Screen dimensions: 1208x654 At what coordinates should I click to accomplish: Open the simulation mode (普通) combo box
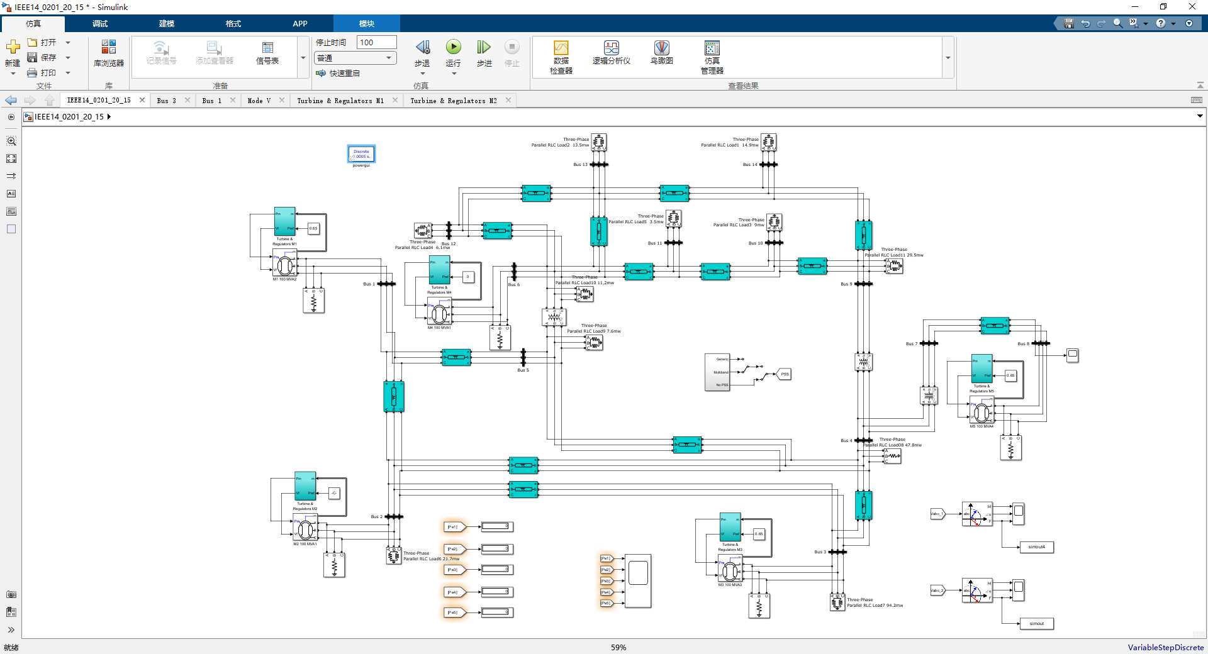355,58
